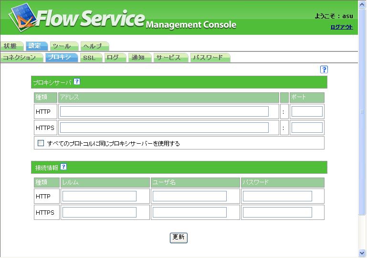Select the SSL sub-tab
This screenshot has width=367, height=258.
[x=89, y=58]
